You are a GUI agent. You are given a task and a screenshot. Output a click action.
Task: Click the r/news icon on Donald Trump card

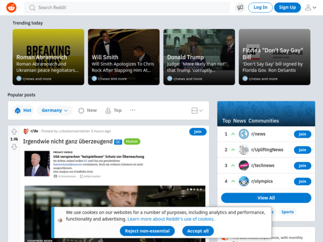tap(170, 79)
